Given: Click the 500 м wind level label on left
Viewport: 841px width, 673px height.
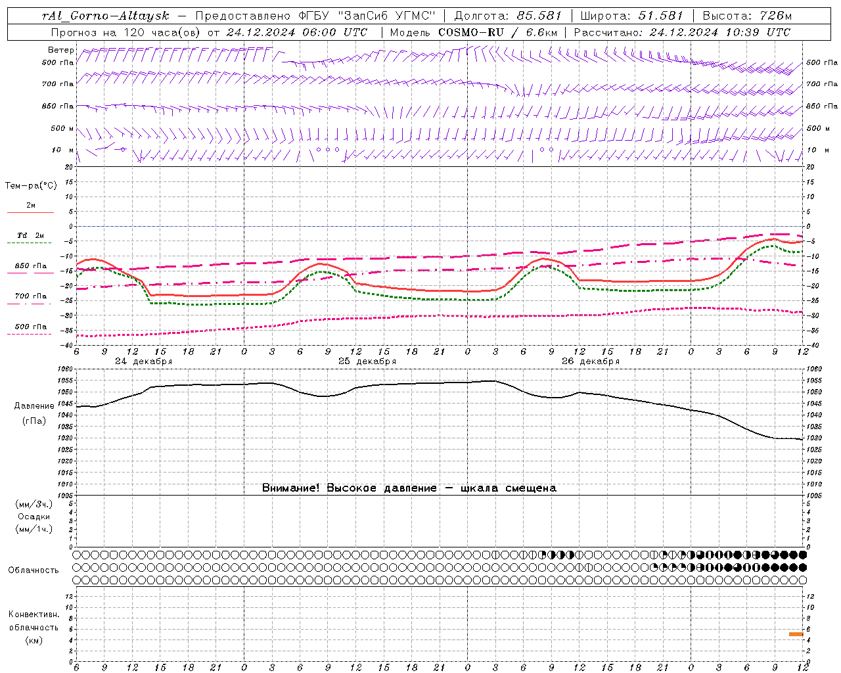Looking at the screenshot, I should coord(62,129).
